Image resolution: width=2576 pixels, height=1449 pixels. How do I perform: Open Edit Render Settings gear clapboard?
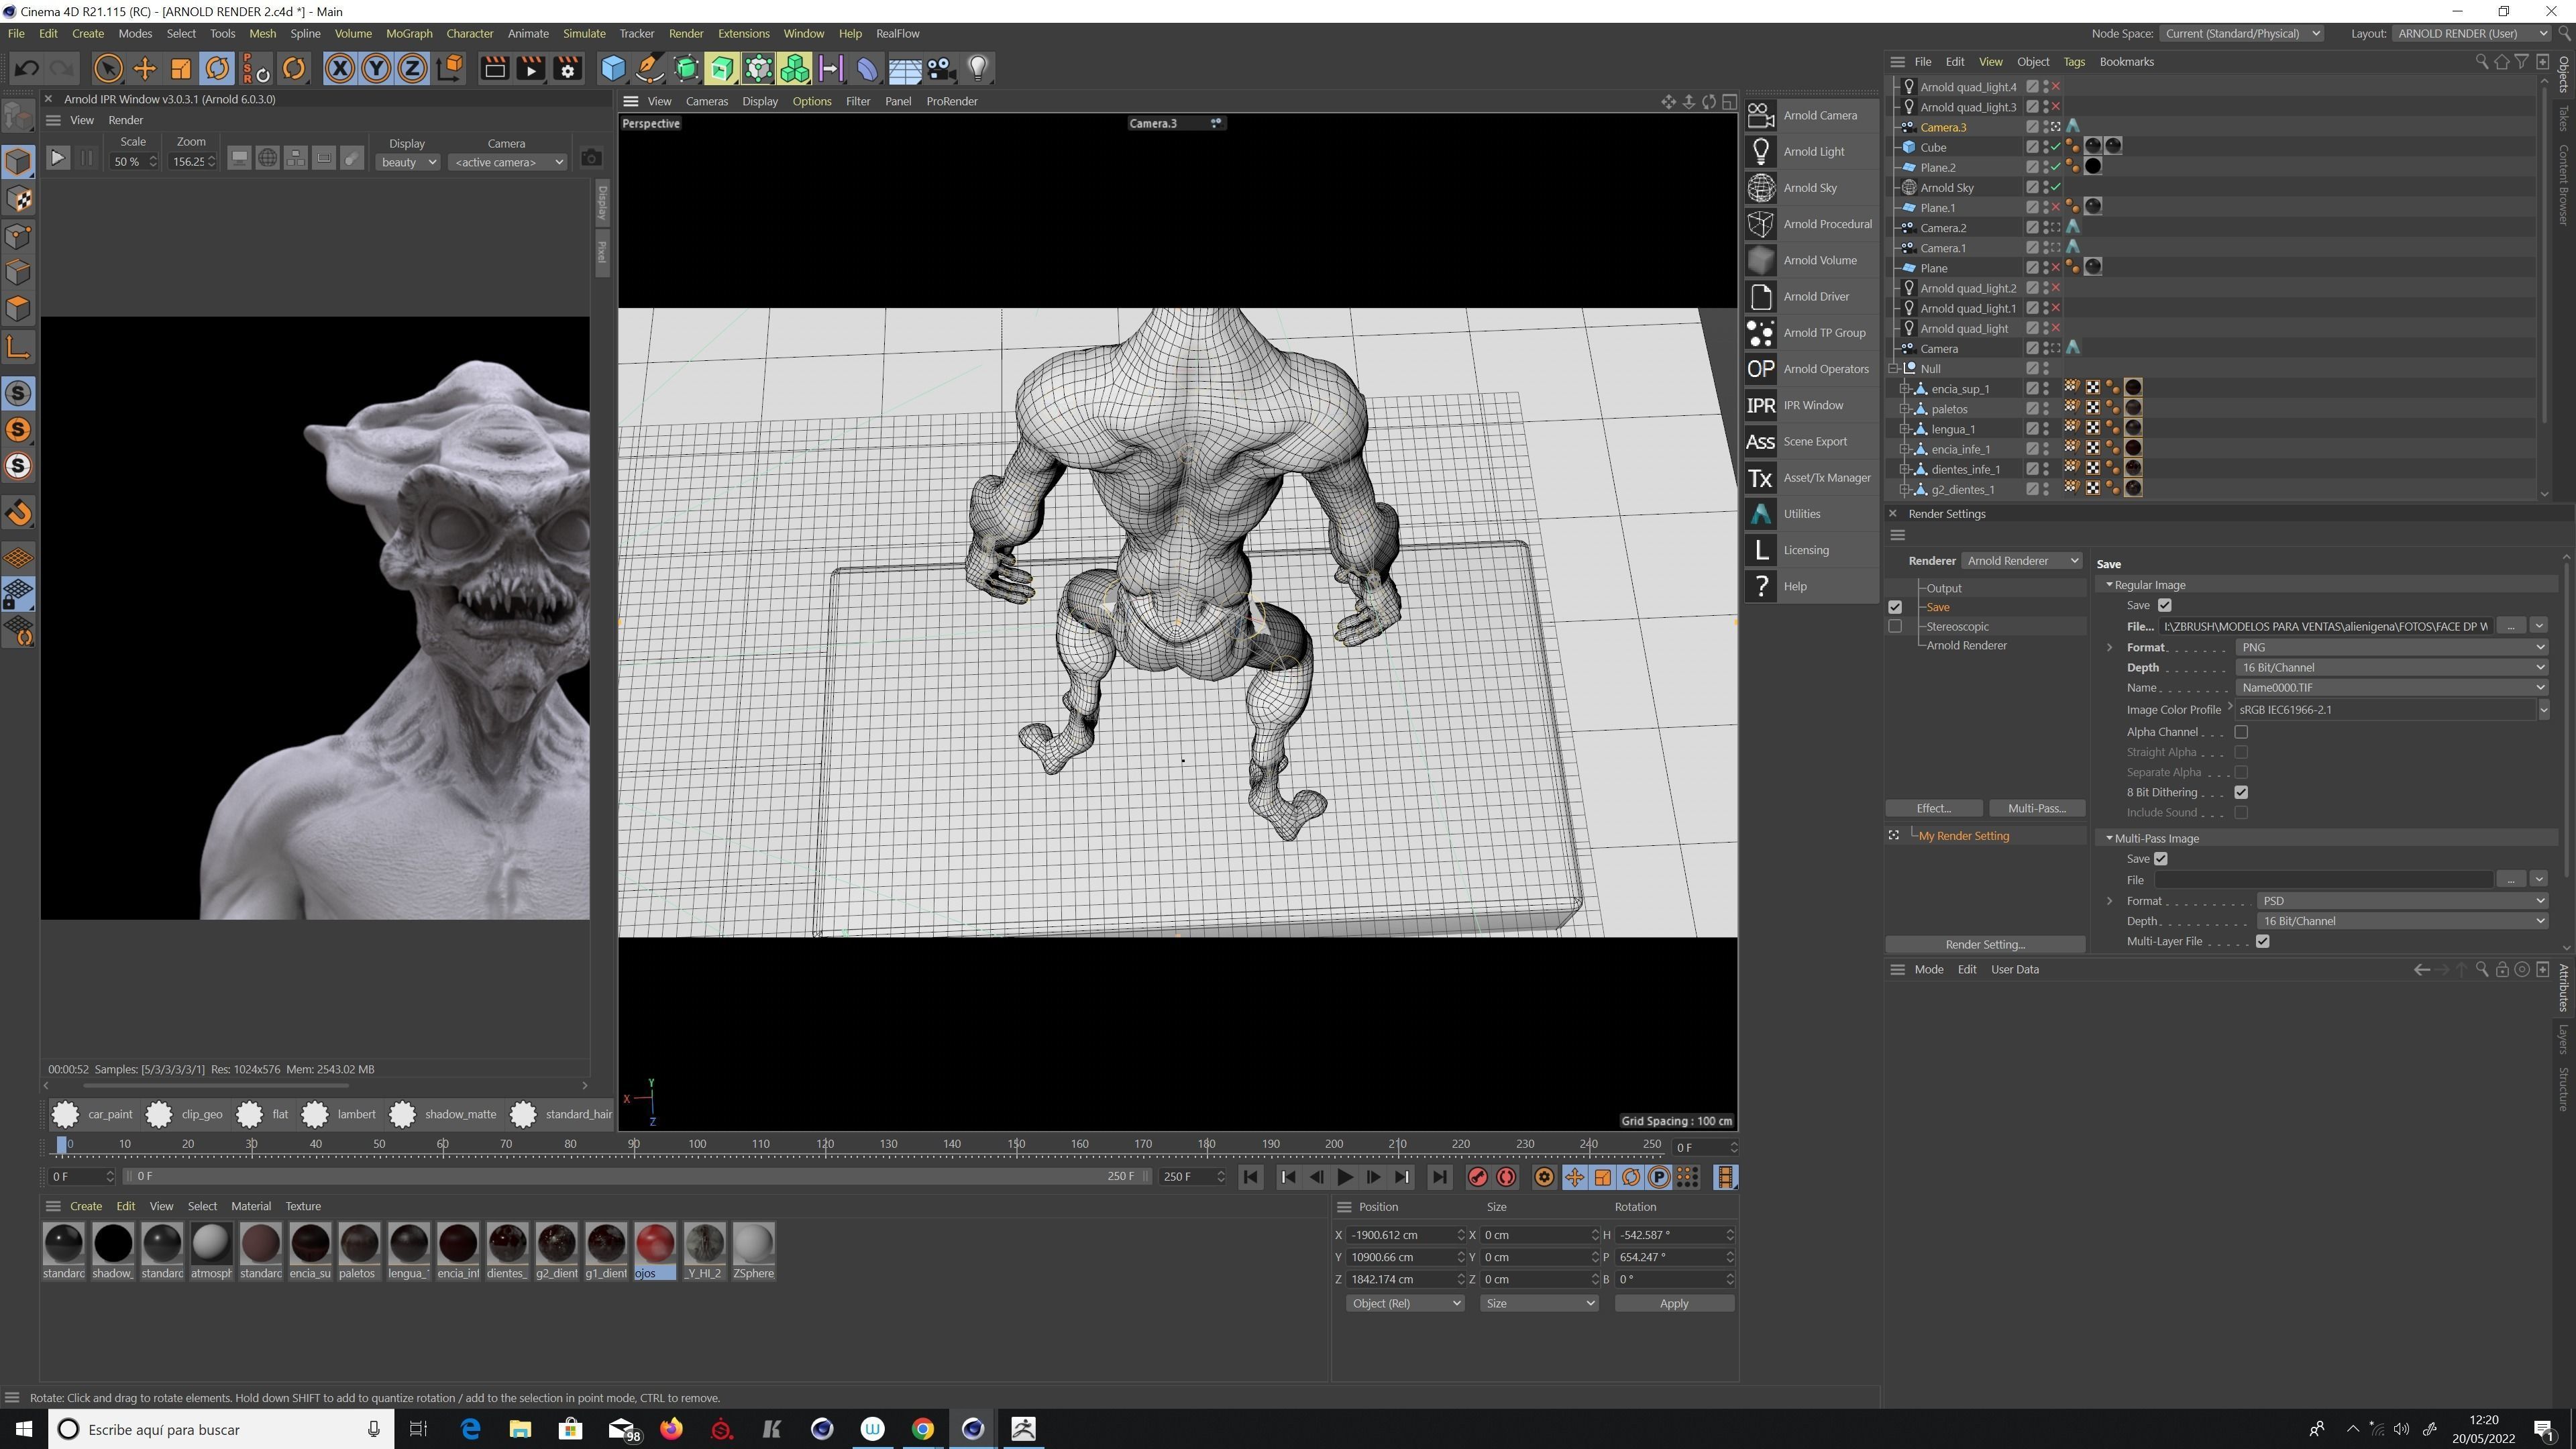567,69
